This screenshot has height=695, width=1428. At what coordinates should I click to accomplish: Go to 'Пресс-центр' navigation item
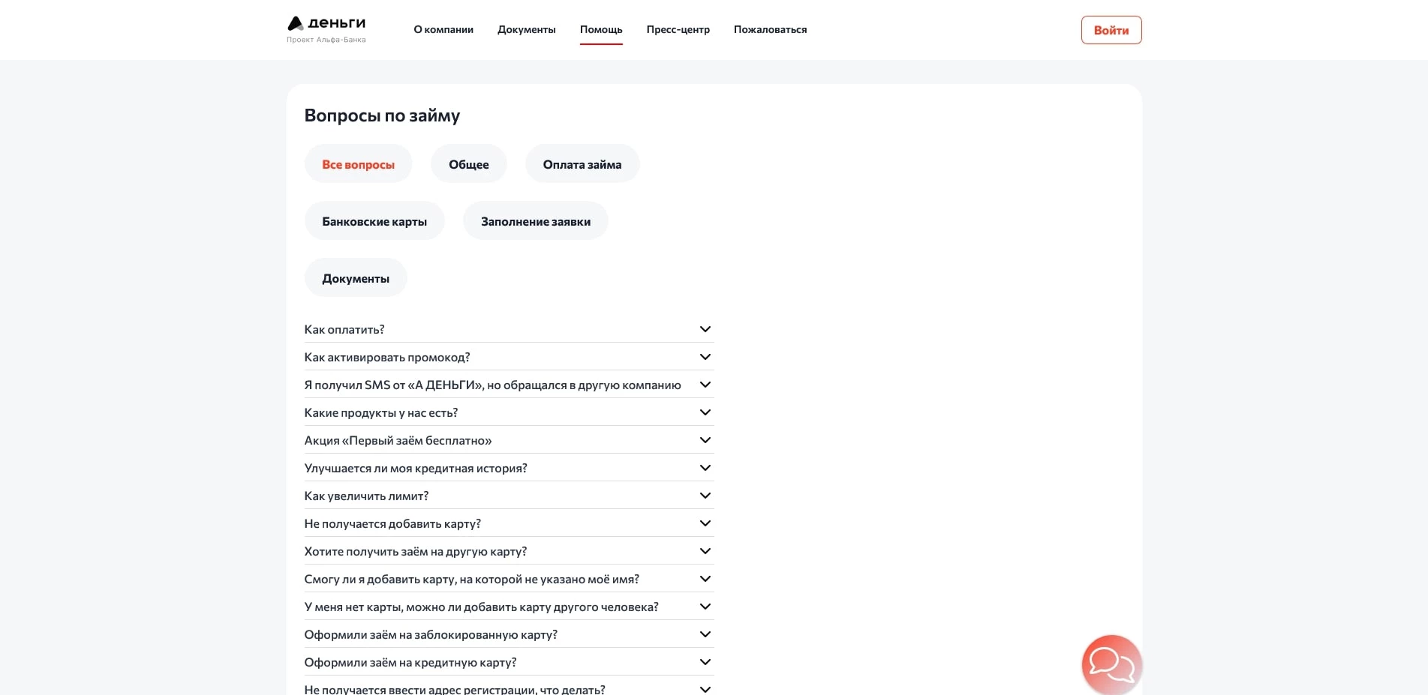pos(678,30)
